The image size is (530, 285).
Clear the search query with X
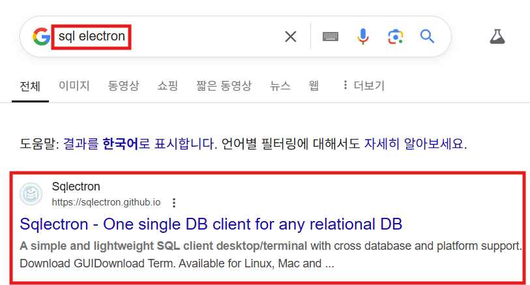[290, 37]
